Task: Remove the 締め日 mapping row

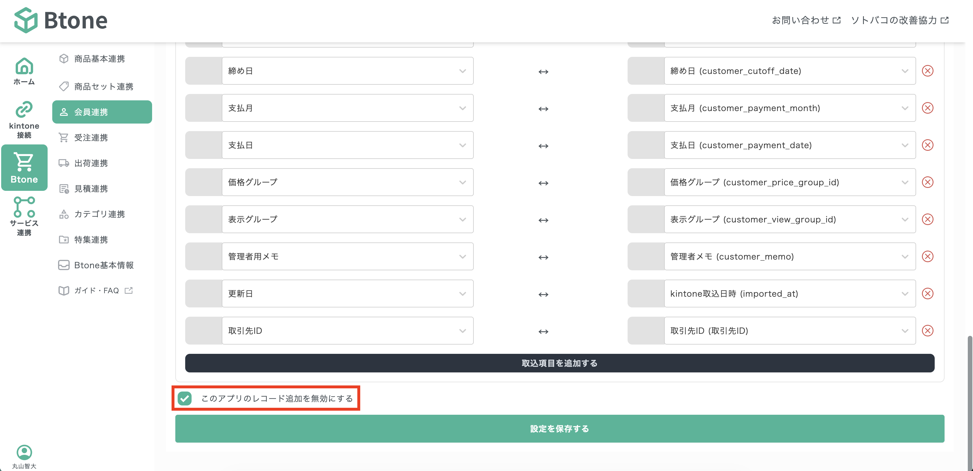Action: tap(928, 70)
